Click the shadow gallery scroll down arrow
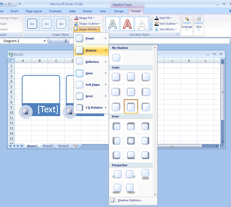This screenshot has width=231, height=207. 155,195
